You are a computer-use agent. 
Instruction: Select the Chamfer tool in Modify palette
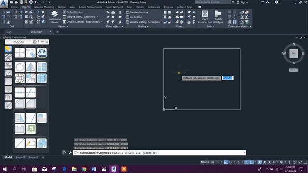[x=31, y=103]
